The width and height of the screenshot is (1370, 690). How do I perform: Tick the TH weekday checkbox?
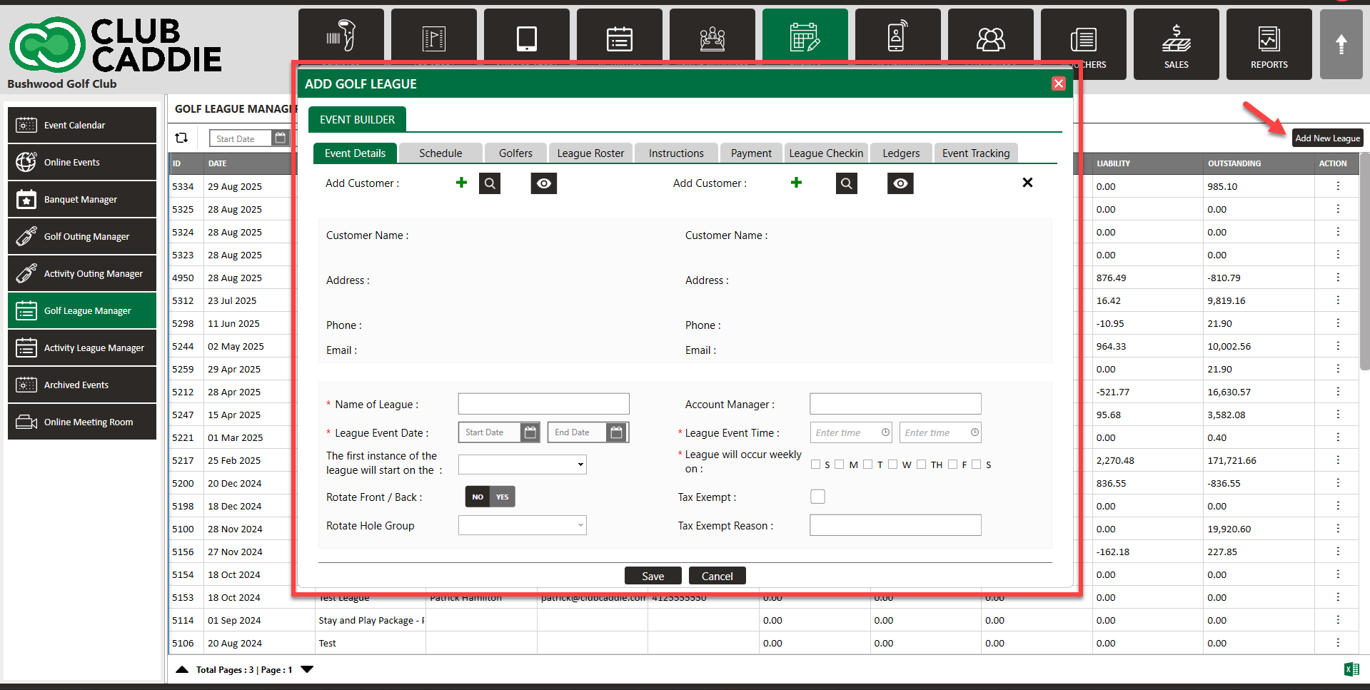point(922,465)
